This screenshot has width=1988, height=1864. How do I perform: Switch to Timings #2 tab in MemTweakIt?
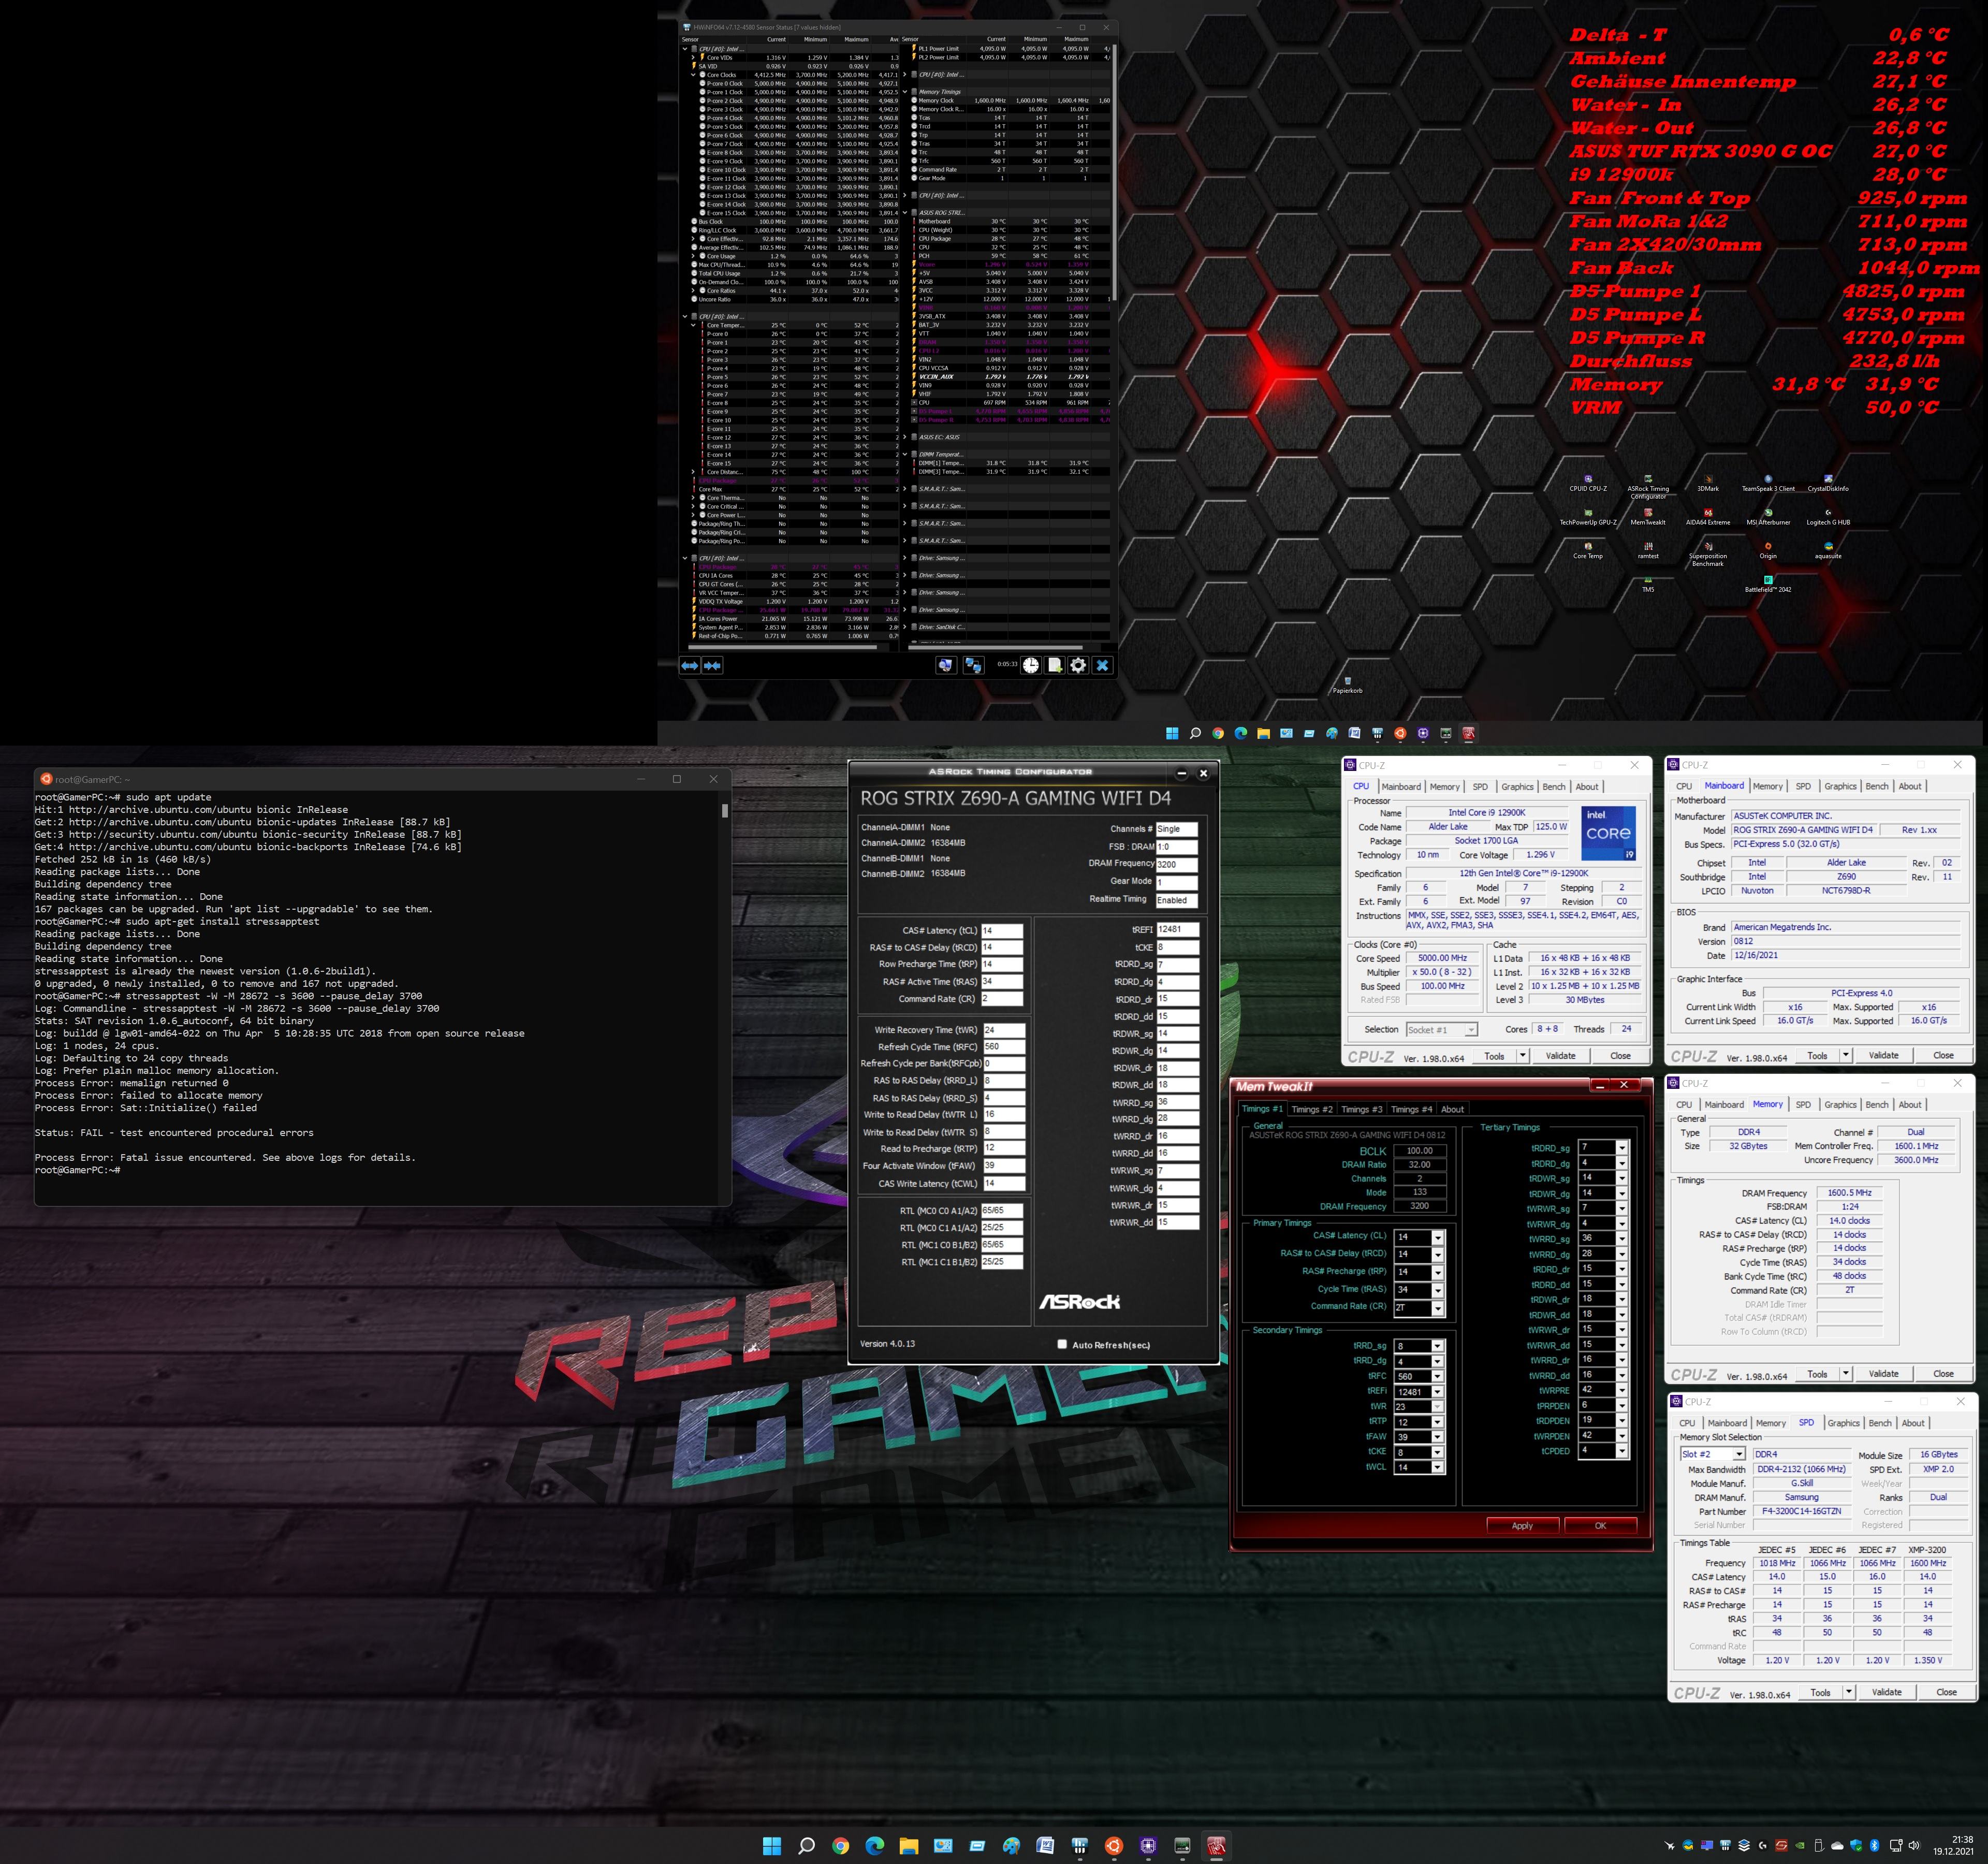tap(1311, 1109)
